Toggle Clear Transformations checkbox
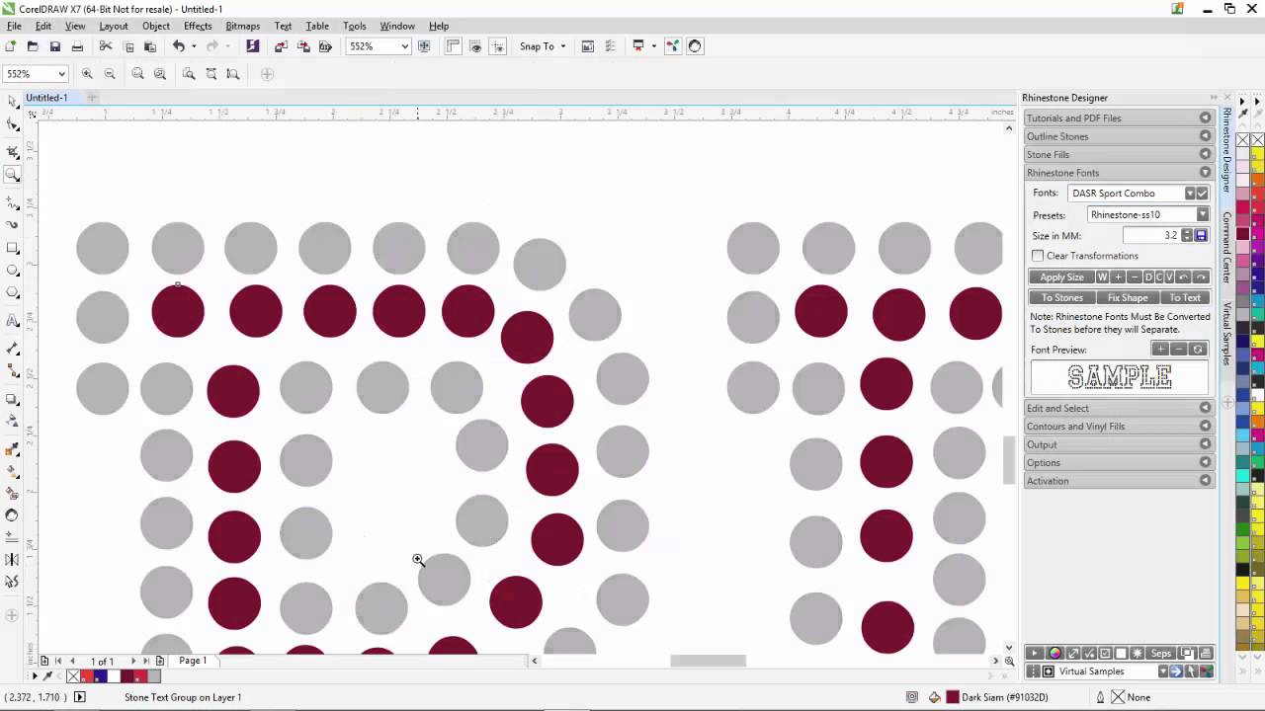Viewport: 1265px width, 711px height. [x=1038, y=256]
